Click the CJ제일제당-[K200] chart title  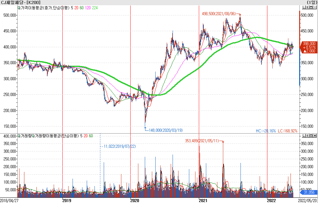pos(20,2)
